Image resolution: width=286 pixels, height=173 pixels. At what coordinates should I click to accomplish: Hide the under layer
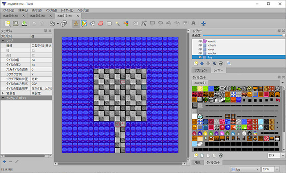click(x=200, y=54)
